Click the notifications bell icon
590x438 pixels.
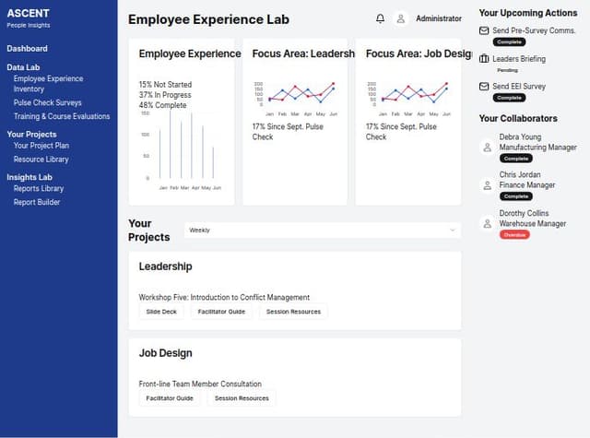[381, 18]
